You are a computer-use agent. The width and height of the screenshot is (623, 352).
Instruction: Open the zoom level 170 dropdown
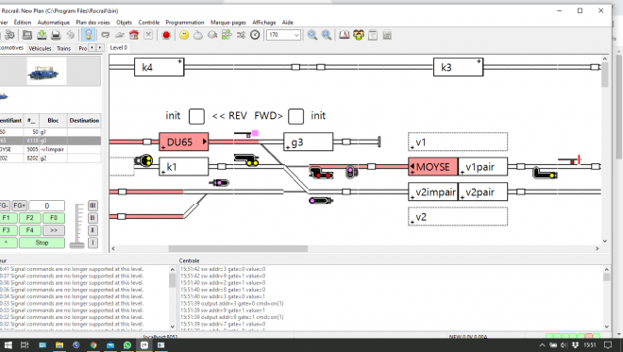tap(284, 35)
